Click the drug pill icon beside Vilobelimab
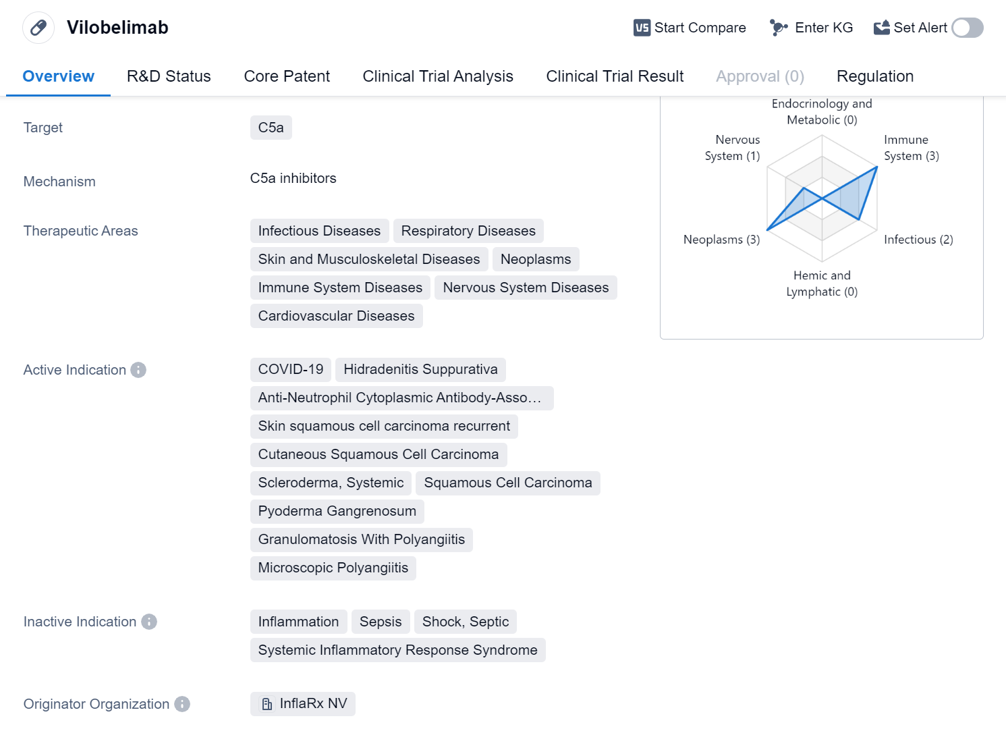Viewport: 1006px width, 729px height. 38,28
